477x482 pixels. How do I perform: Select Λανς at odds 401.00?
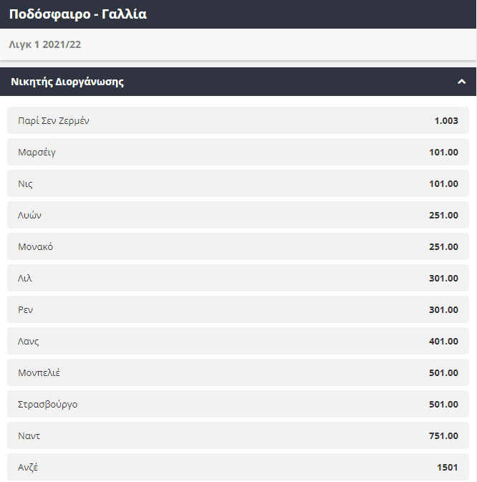[x=238, y=341]
